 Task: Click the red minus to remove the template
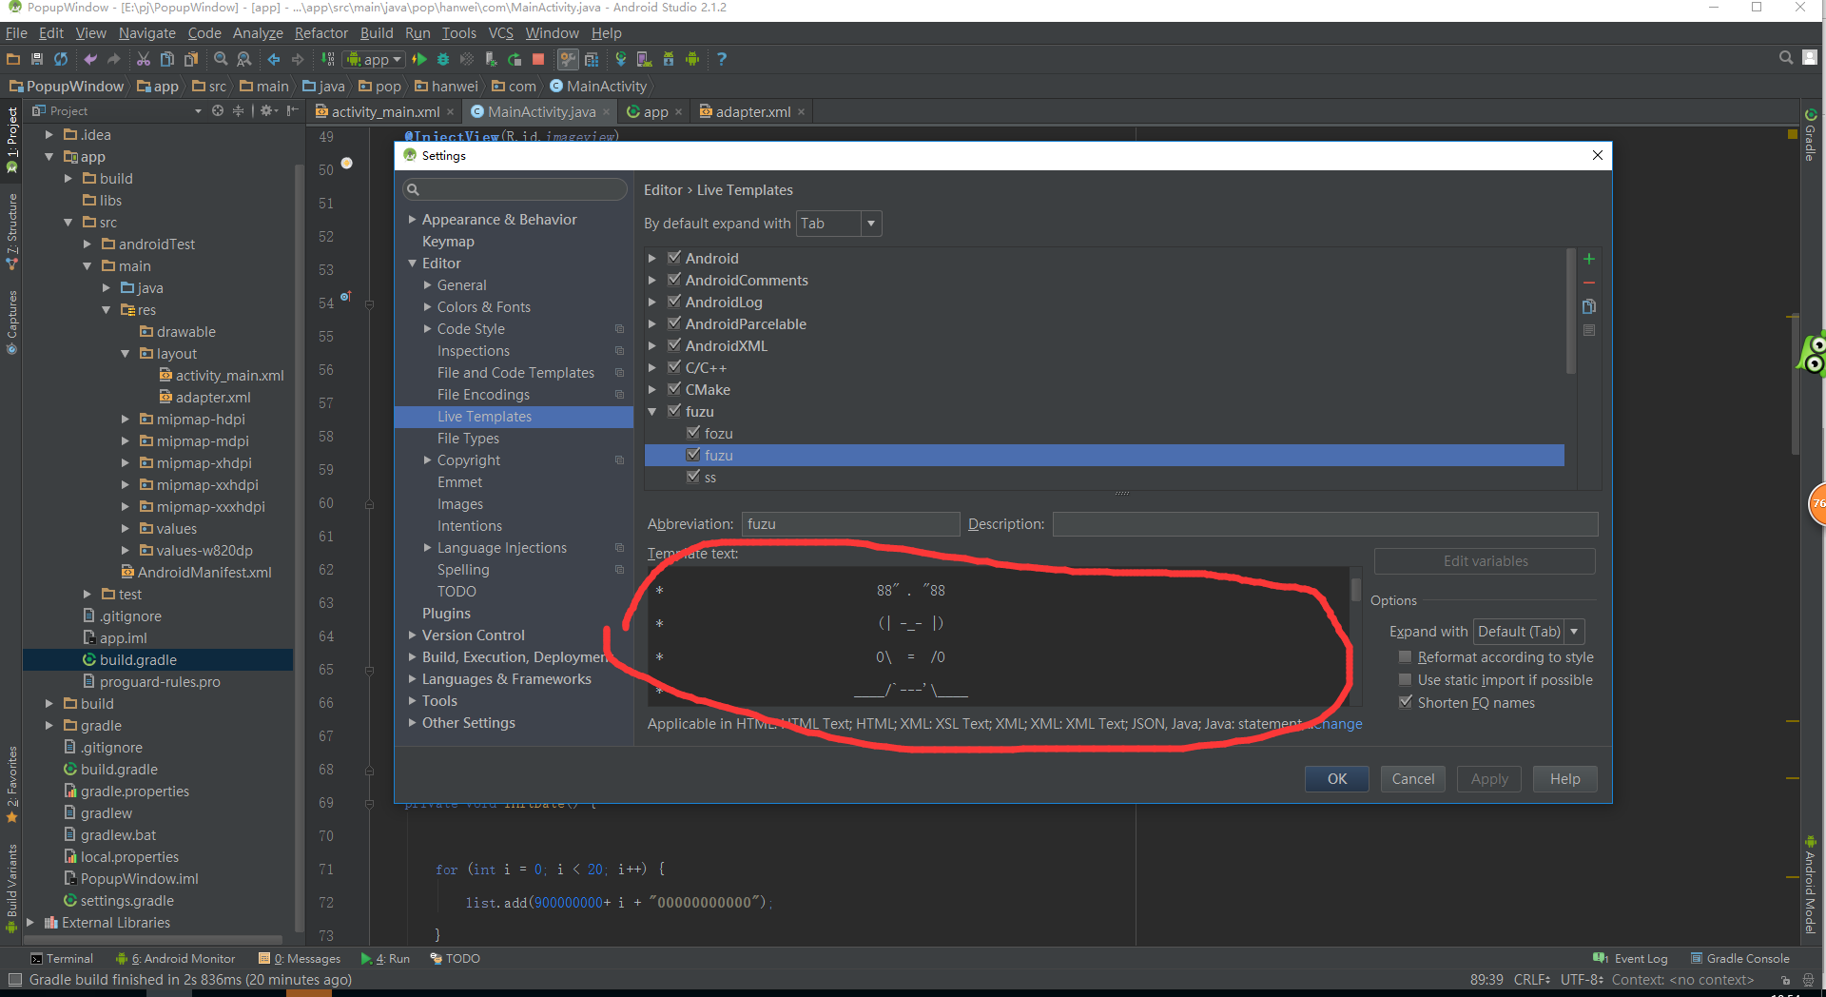(1588, 283)
